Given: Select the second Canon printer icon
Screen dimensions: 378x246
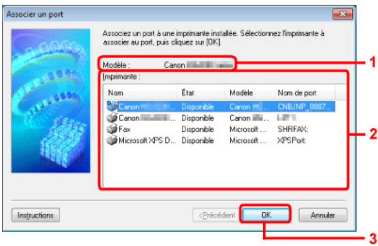Looking at the screenshot, I should tap(112, 118).
